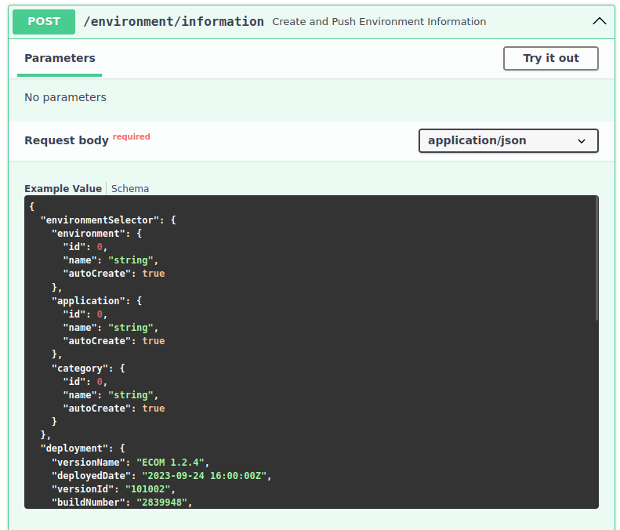The height and width of the screenshot is (530, 620).
Task: Click the red required label
Action: pos(131,136)
